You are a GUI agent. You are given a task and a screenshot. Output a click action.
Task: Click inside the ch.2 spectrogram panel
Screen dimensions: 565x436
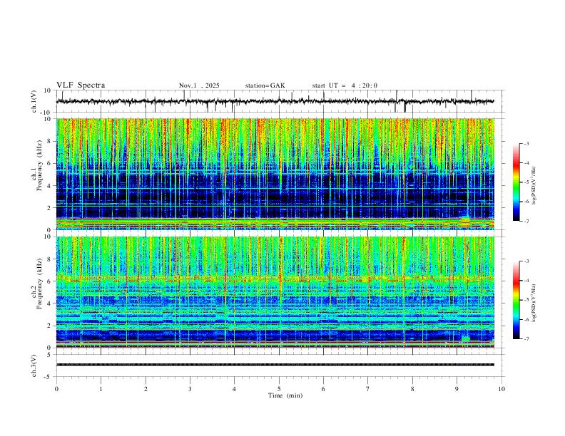coord(275,292)
